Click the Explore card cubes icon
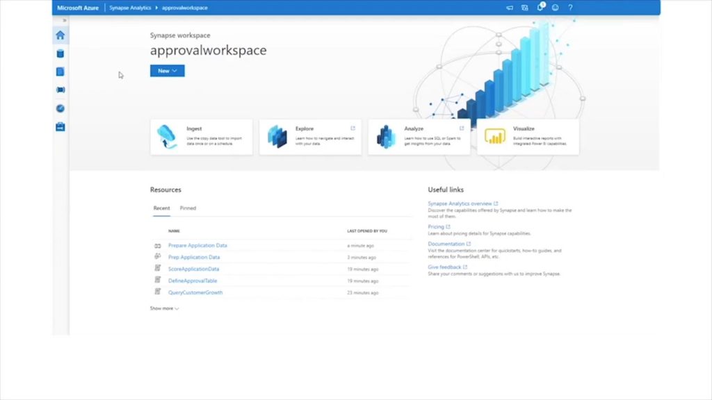This screenshot has width=712, height=400. point(277,137)
